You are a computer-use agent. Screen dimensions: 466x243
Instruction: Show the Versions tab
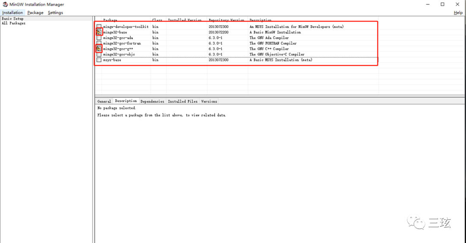[x=209, y=102]
